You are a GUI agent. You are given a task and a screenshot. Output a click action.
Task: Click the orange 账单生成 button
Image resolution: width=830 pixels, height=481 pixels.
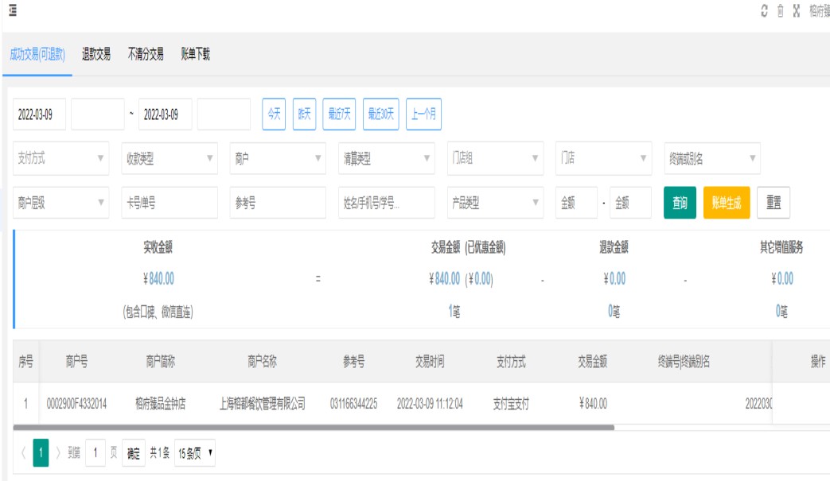click(x=727, y=203)
